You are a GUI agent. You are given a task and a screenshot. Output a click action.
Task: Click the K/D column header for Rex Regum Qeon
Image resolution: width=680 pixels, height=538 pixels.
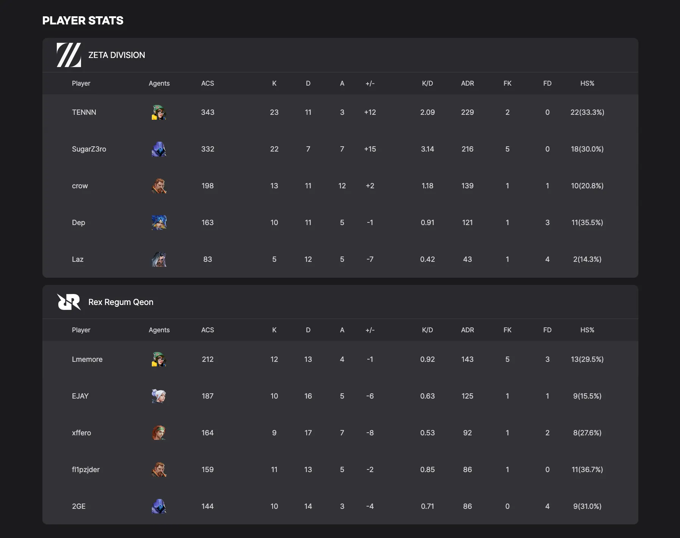pos(427,330)
